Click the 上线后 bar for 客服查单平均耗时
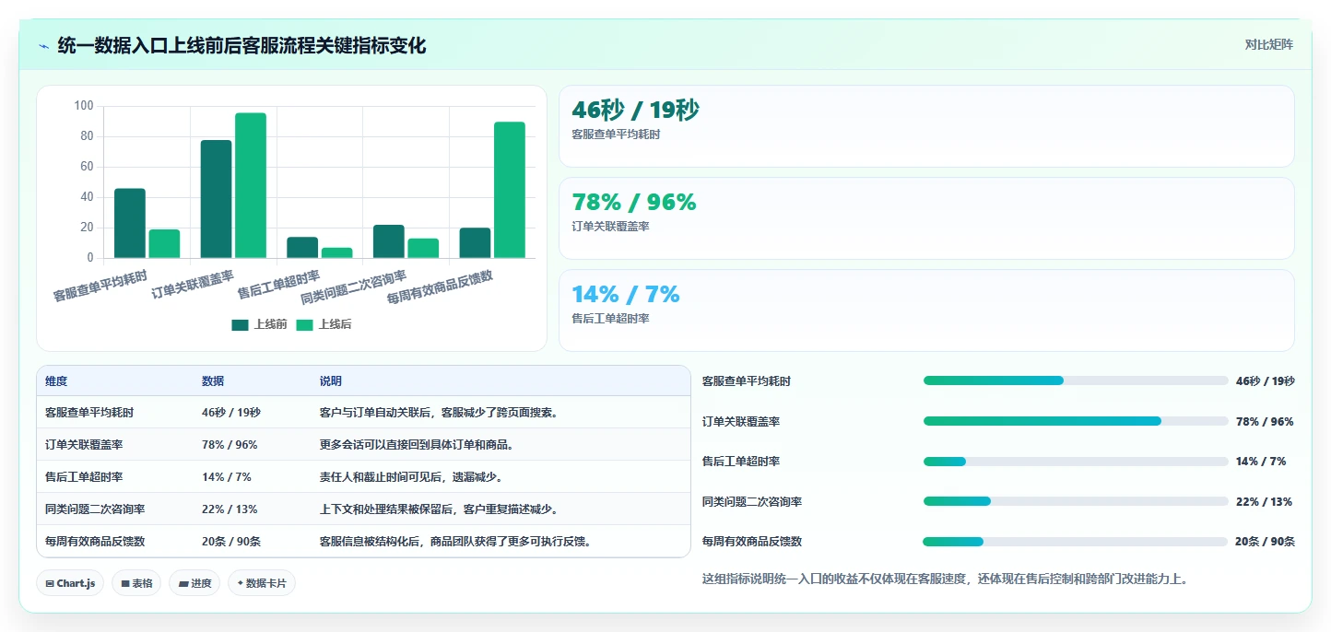The height and width of the screenshot is (632, 1331). tap(164, 243)
